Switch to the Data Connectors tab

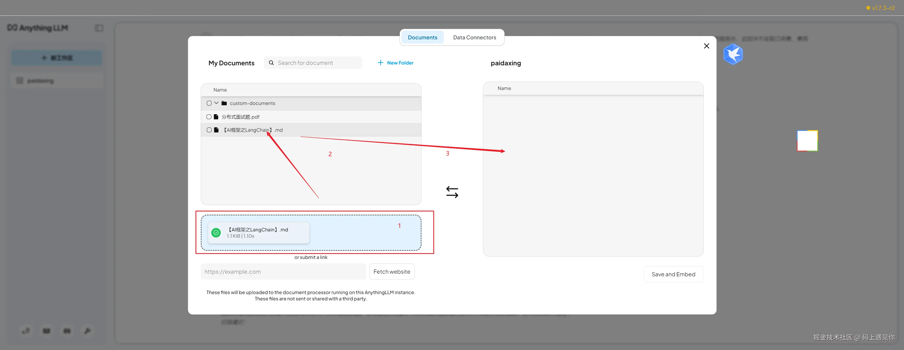[474, 38]
